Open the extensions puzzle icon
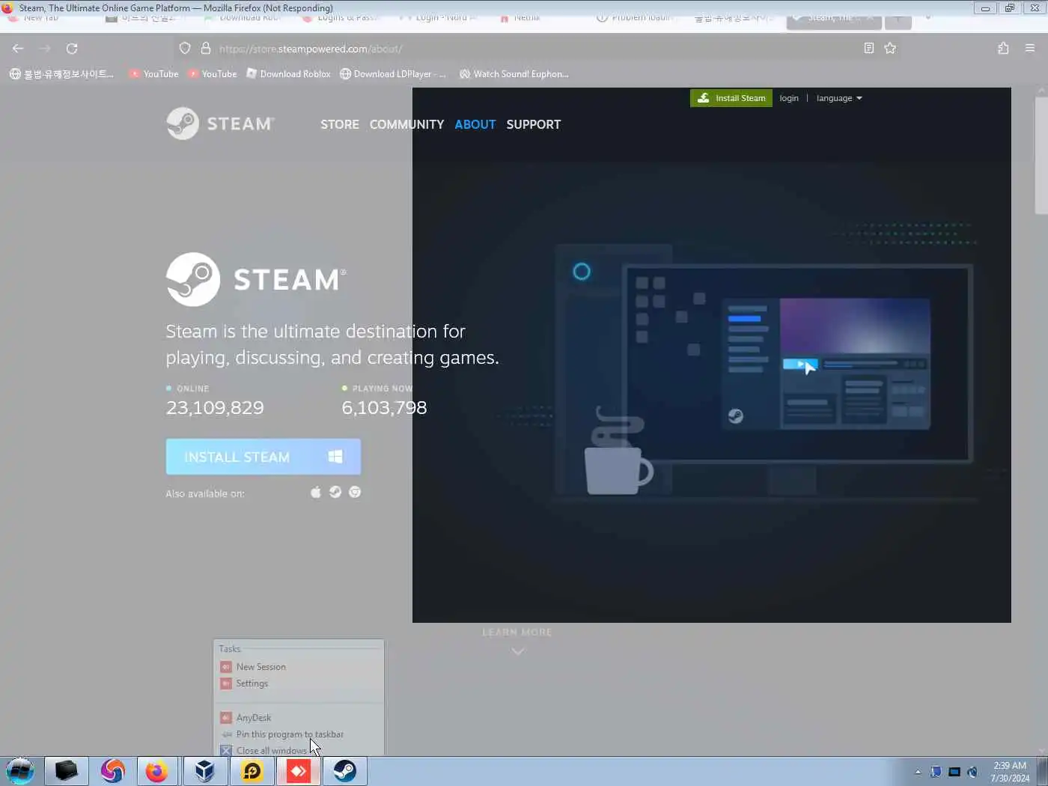 (1003, 49)
